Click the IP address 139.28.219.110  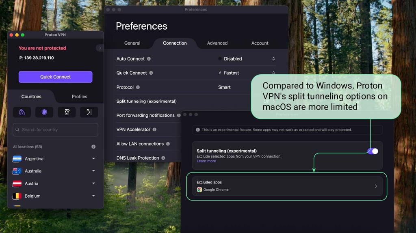click(39, 58)
